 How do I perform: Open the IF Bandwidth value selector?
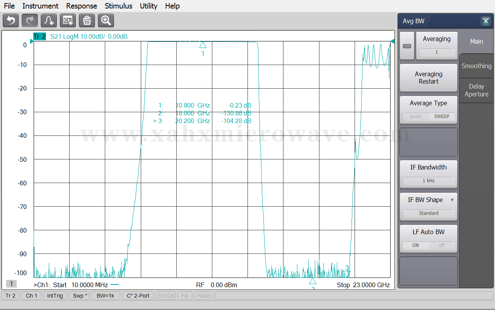[x=428, y=181]
